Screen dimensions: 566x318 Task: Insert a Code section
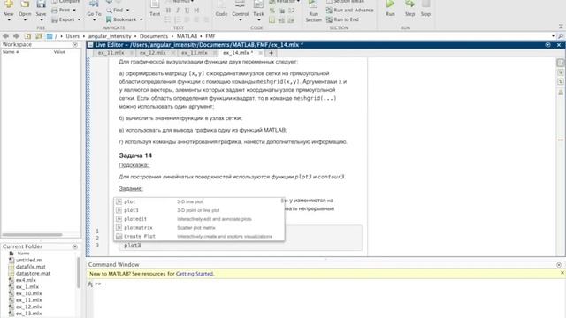[x=221, y=9]
